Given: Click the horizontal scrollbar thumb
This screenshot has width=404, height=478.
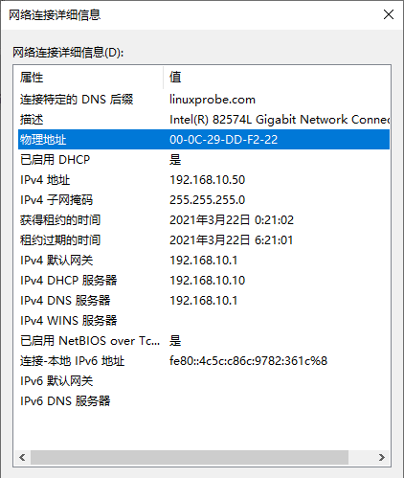Looking at the screenshot, I should [x=190, y=457].
